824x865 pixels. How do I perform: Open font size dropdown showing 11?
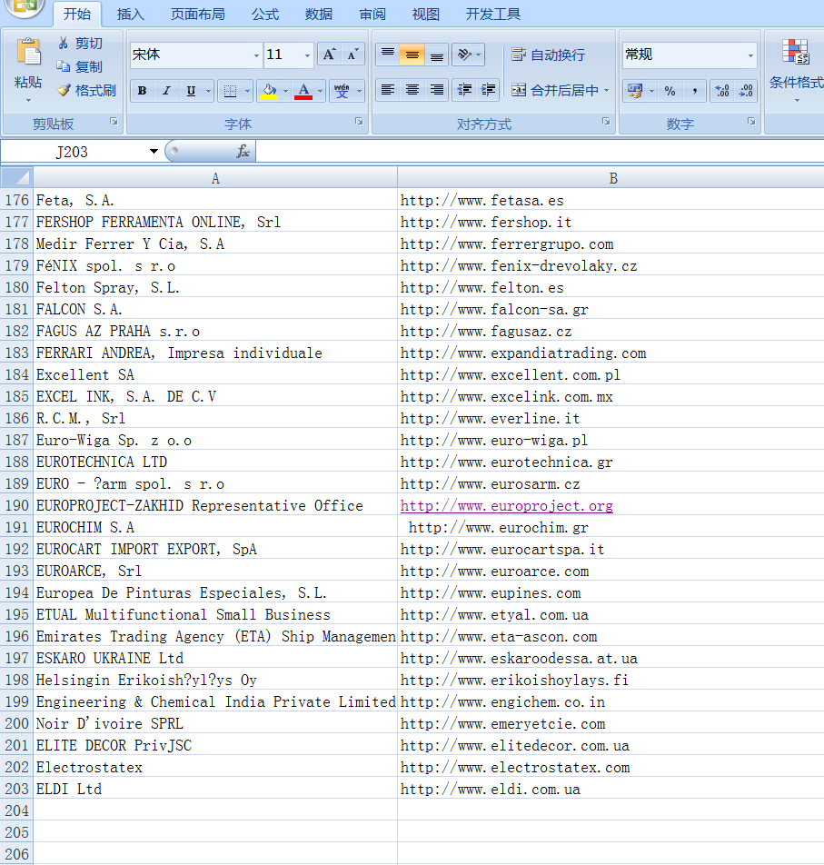point(307,55)
